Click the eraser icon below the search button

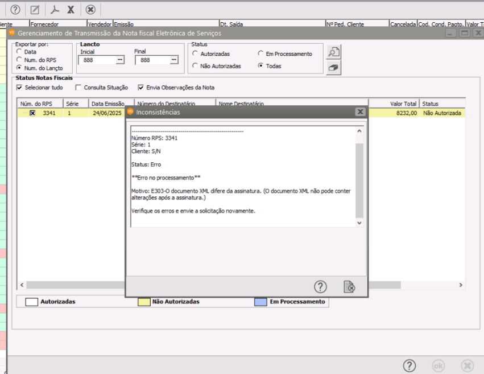333,68
